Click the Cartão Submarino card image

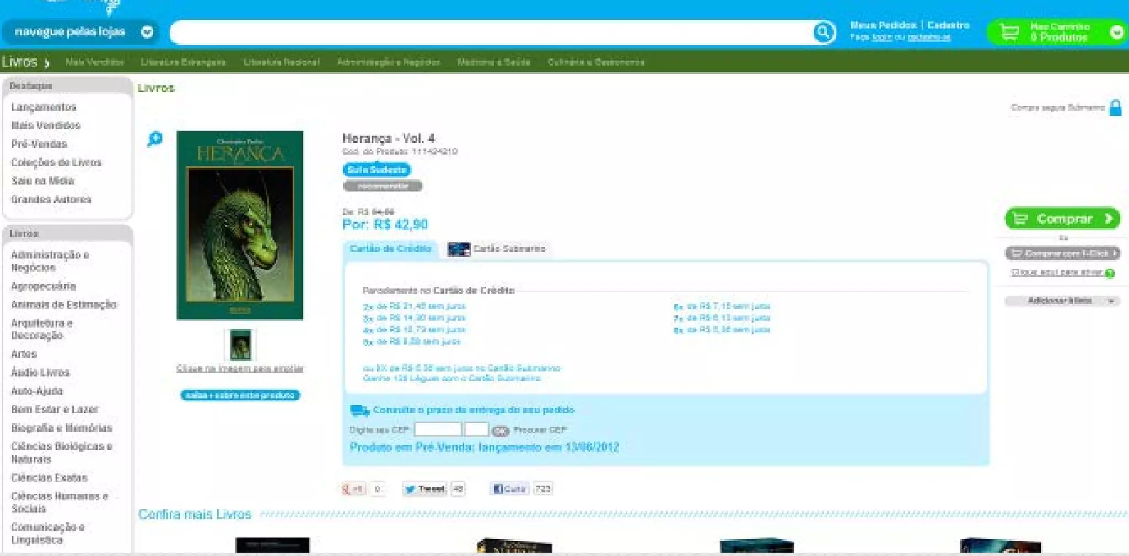click(x=459, y=249)
